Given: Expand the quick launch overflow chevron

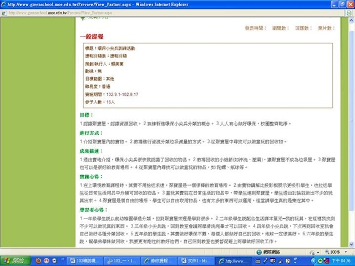Looking at the screenshot, I should (x=63, y=259).
